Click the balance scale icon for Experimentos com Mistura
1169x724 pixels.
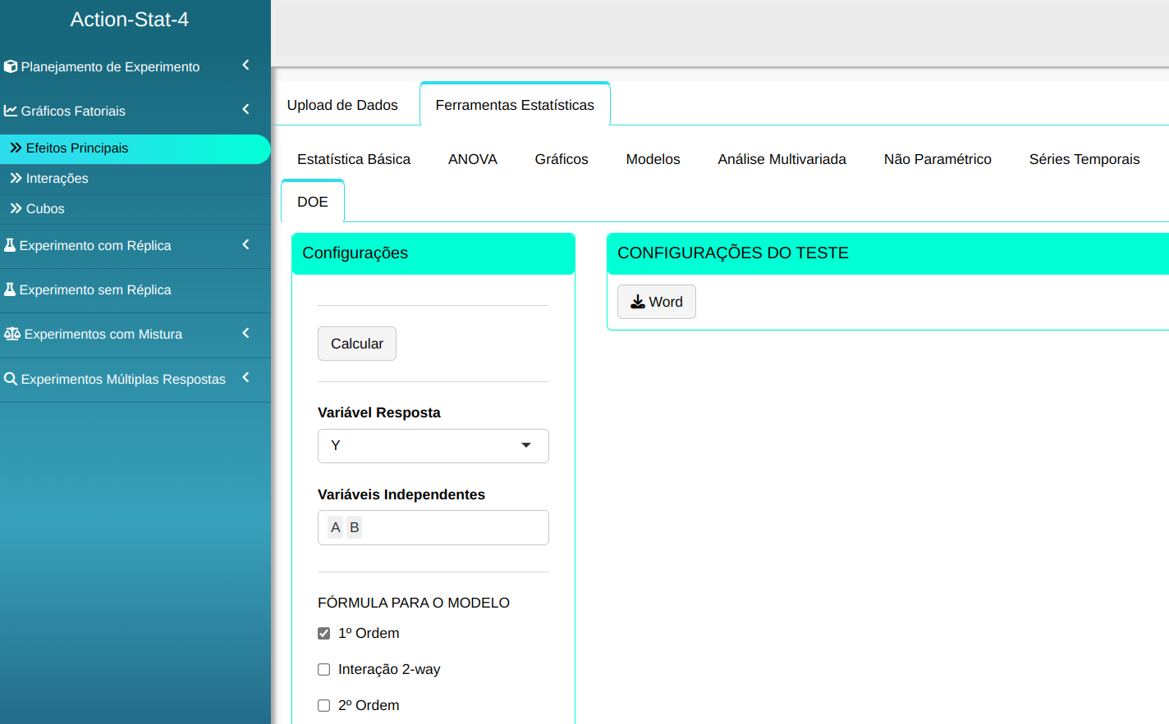(12, 334)
